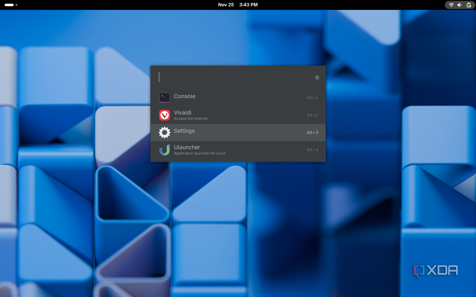Click the Wi-Fi icon in the system tray
The height and width of the screenshot is (297, 476).
(450, 5)
